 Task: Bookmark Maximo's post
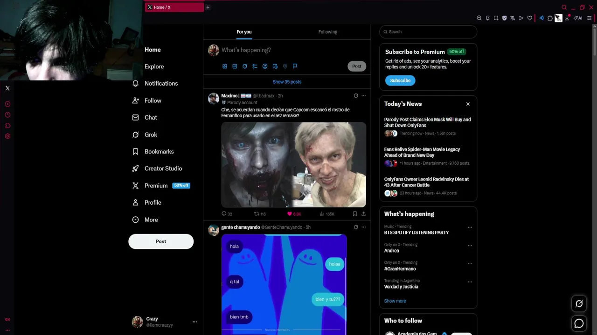355,214
